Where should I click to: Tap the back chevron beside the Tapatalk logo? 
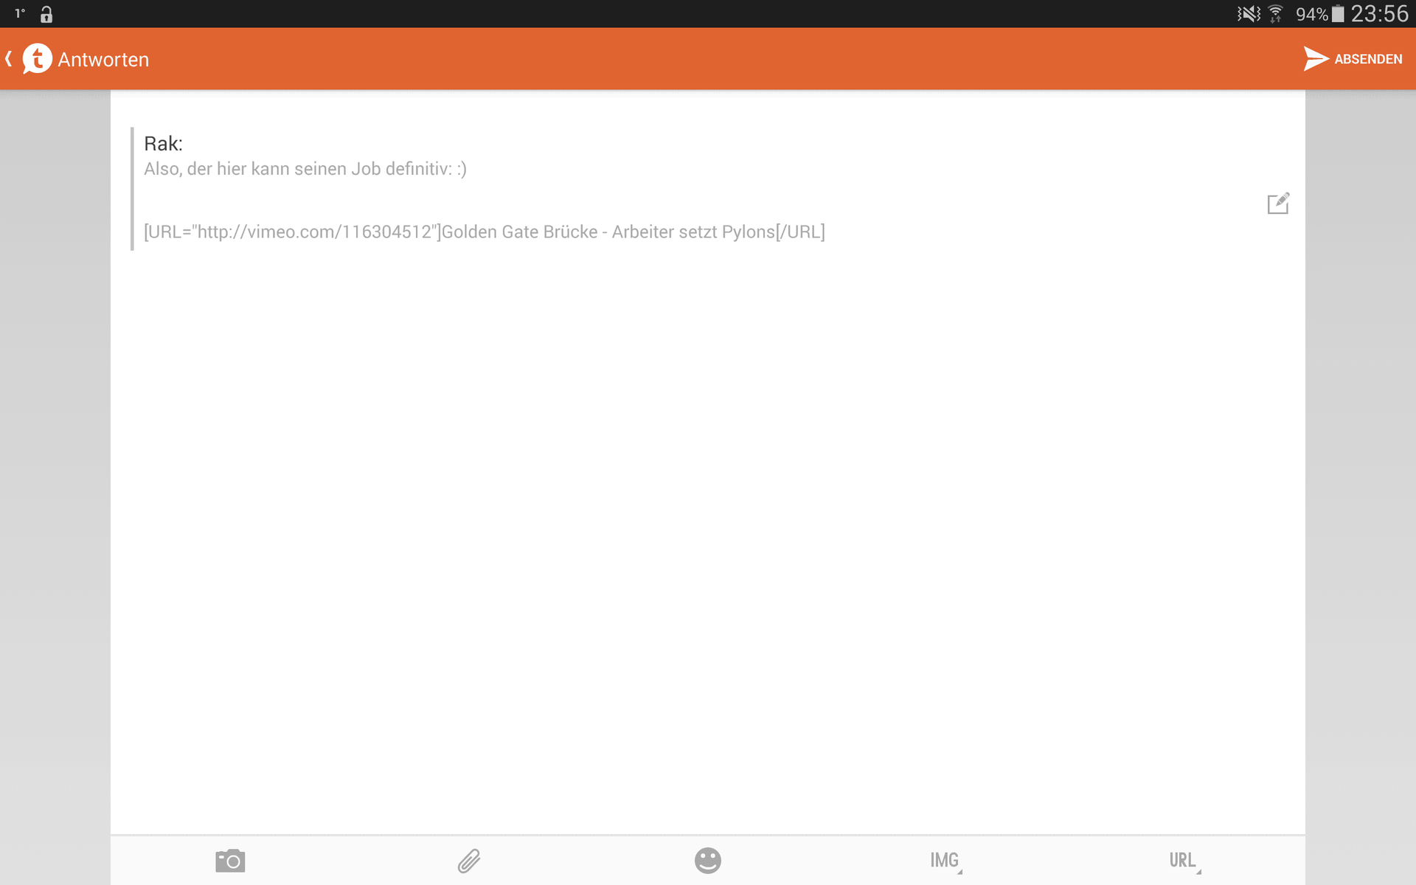pos(9,59)
